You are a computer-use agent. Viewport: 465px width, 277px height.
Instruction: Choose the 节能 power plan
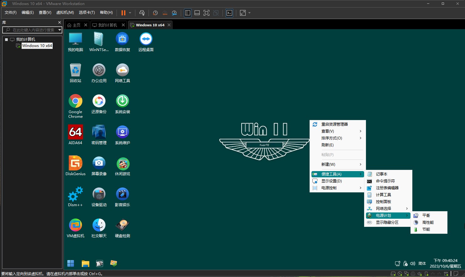click(429, 229)
